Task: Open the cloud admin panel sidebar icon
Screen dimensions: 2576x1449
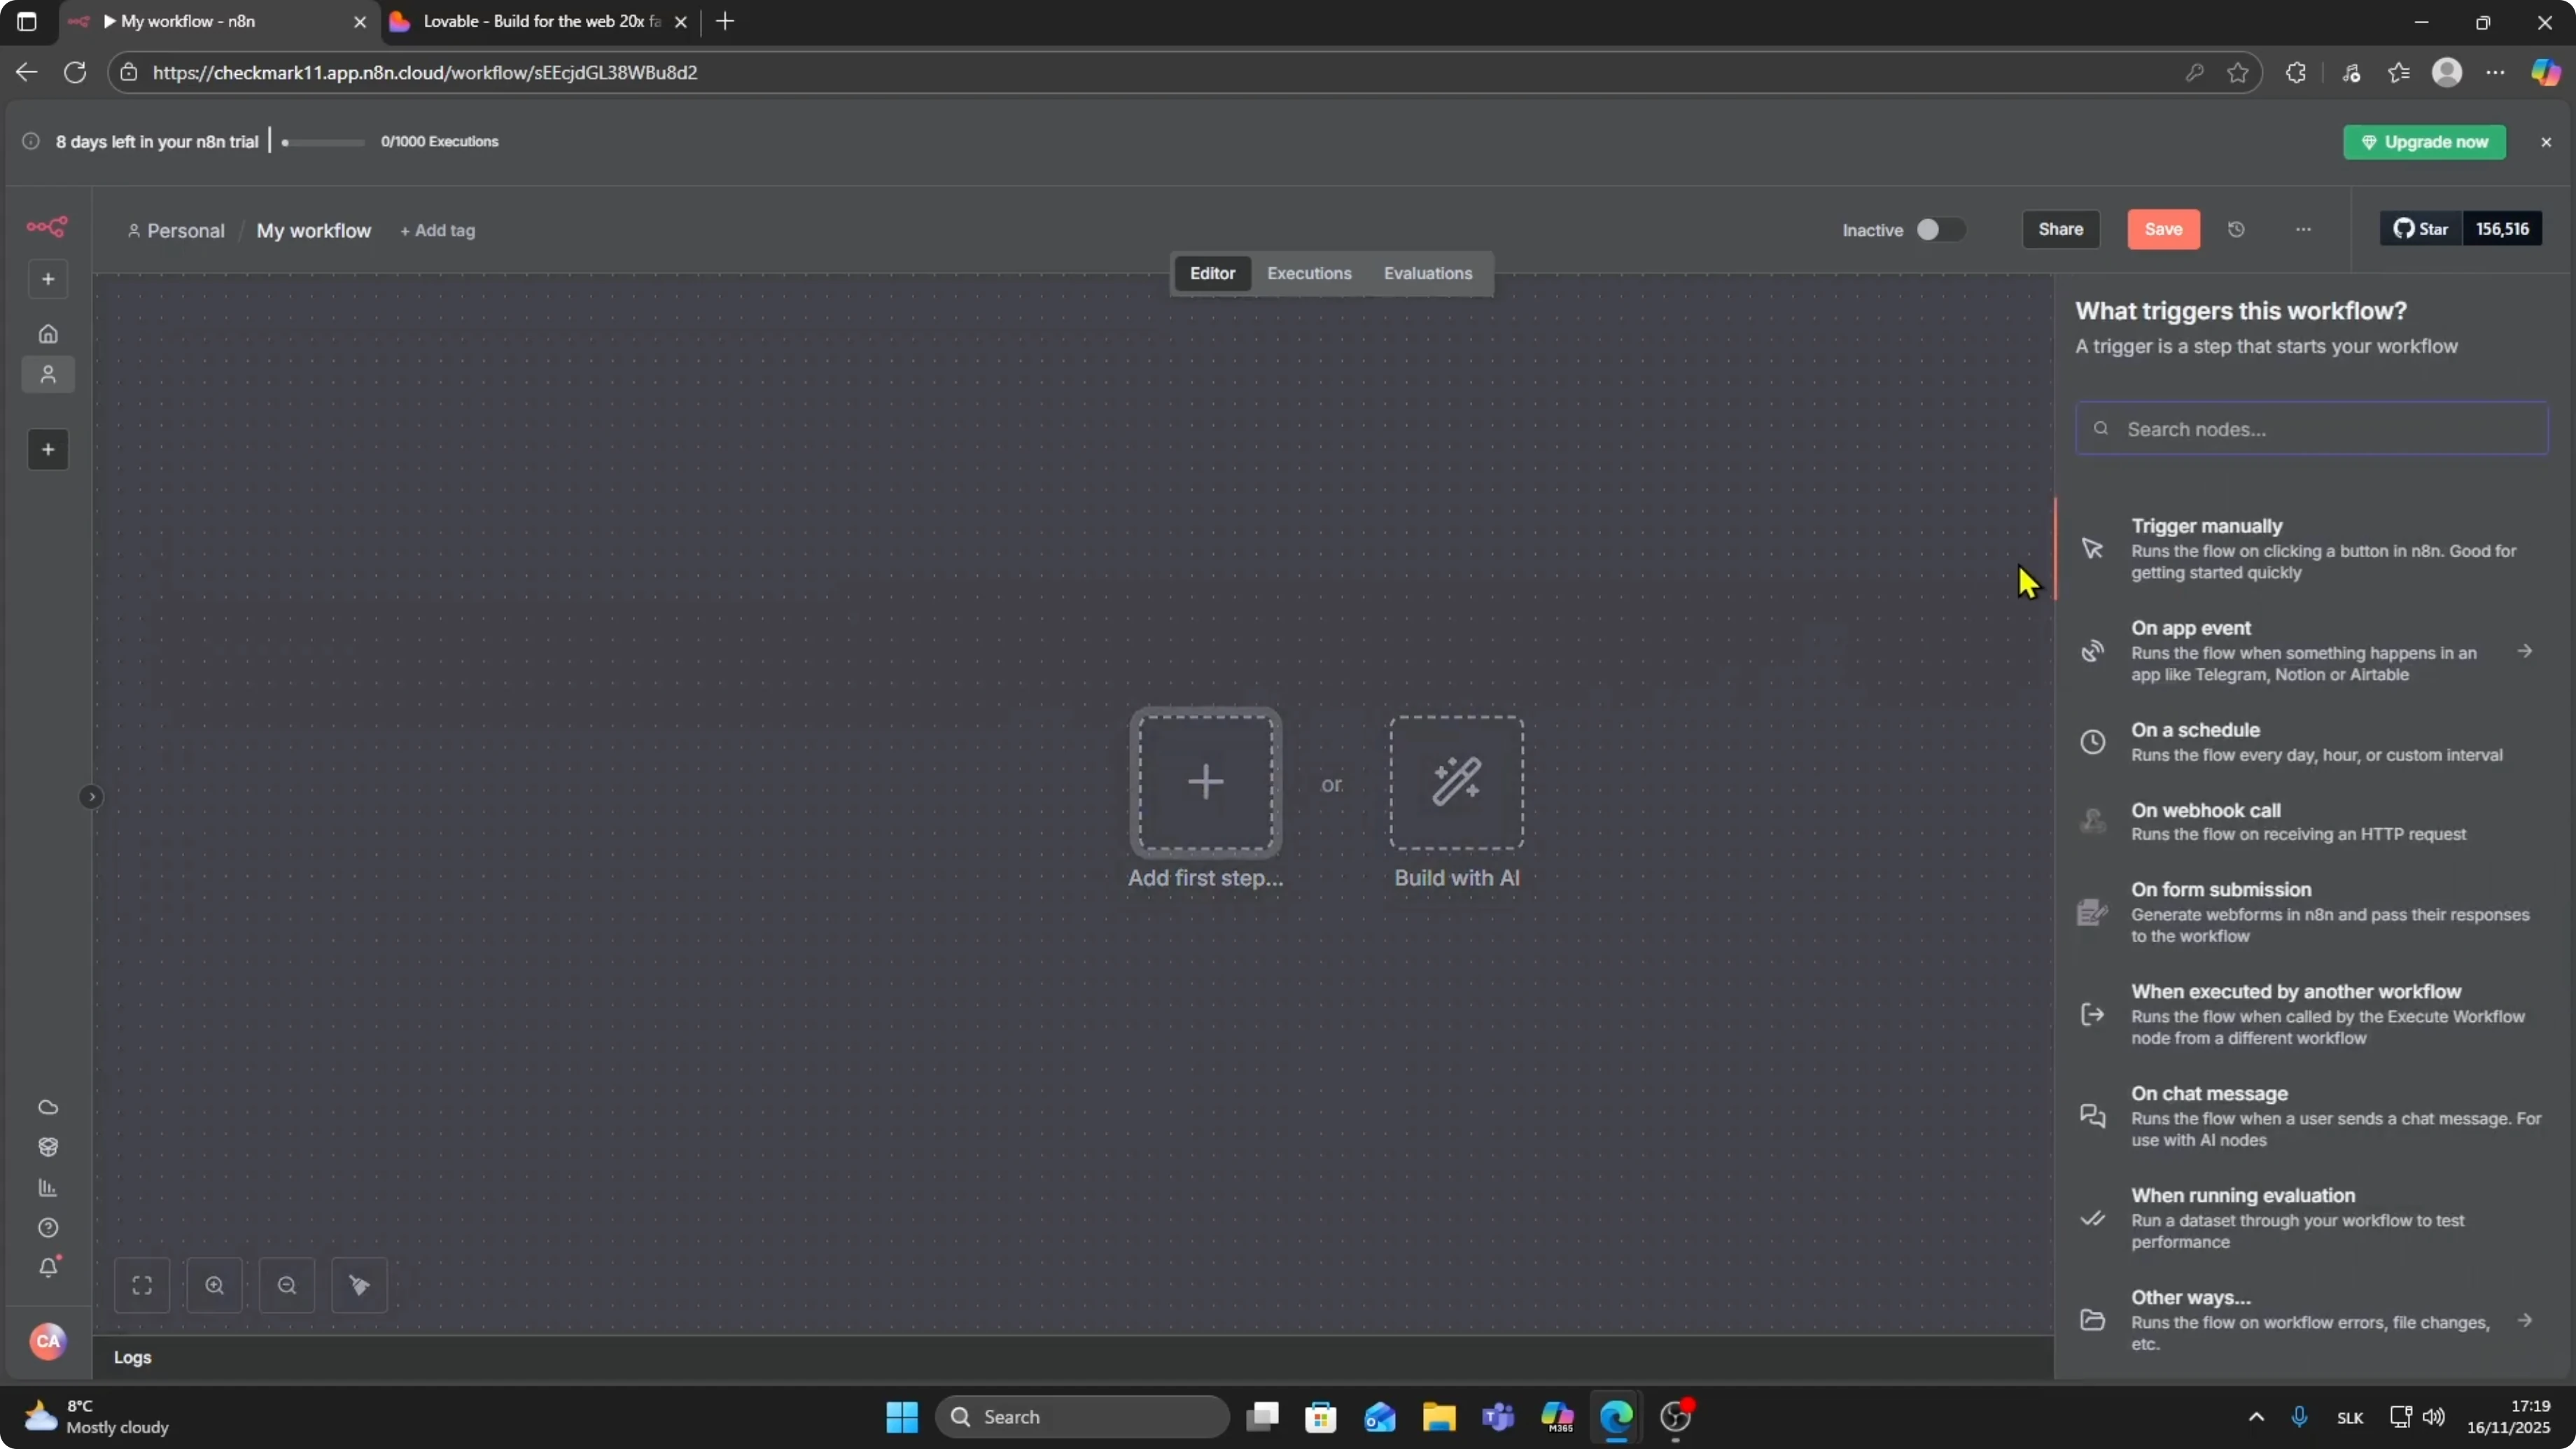Action: [x=48, y=1107]
